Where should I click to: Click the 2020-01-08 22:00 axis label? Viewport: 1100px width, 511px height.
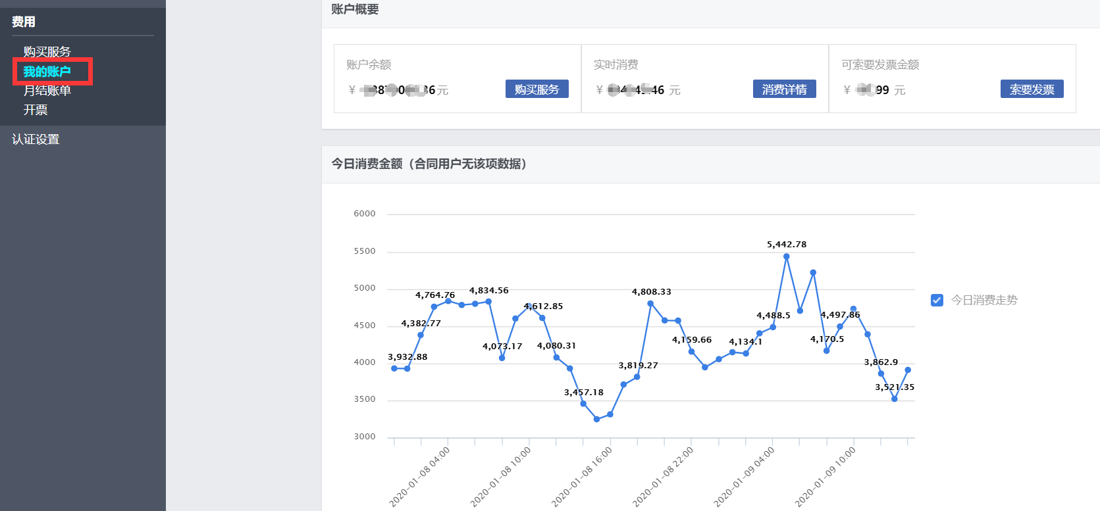tap(663, 477)
